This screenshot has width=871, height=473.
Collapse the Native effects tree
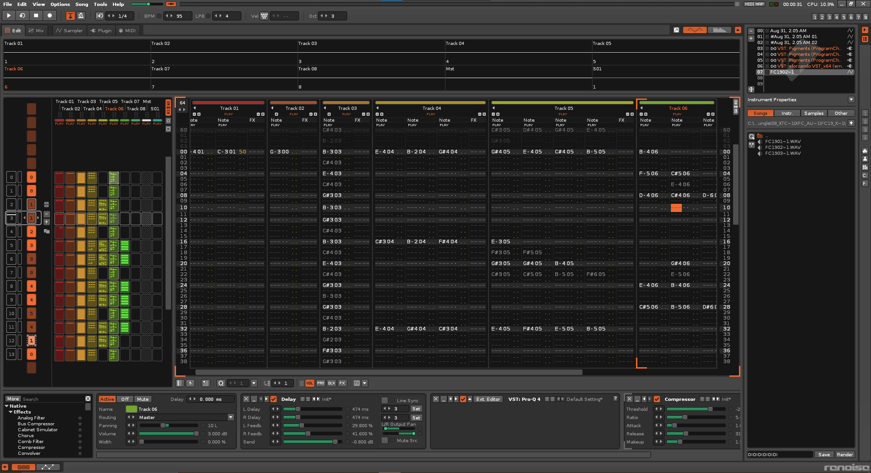click(x=6, y=406)
